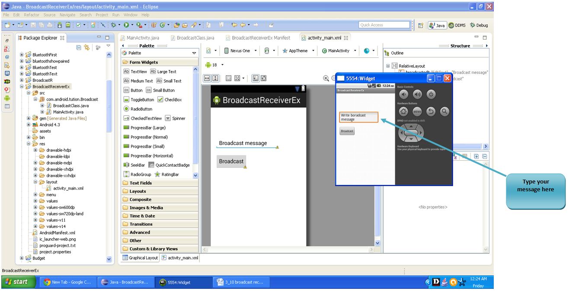
Task: Expand the Text Fields palette category
Action: click(160, 183)
